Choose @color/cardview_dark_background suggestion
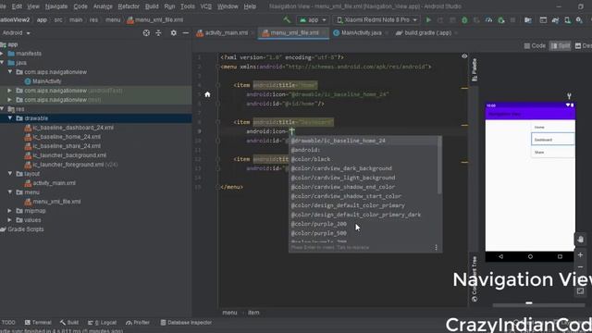 (364, 168)
